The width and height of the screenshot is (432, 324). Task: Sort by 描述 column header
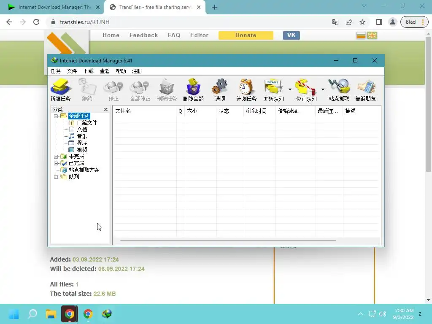point(362,111)
